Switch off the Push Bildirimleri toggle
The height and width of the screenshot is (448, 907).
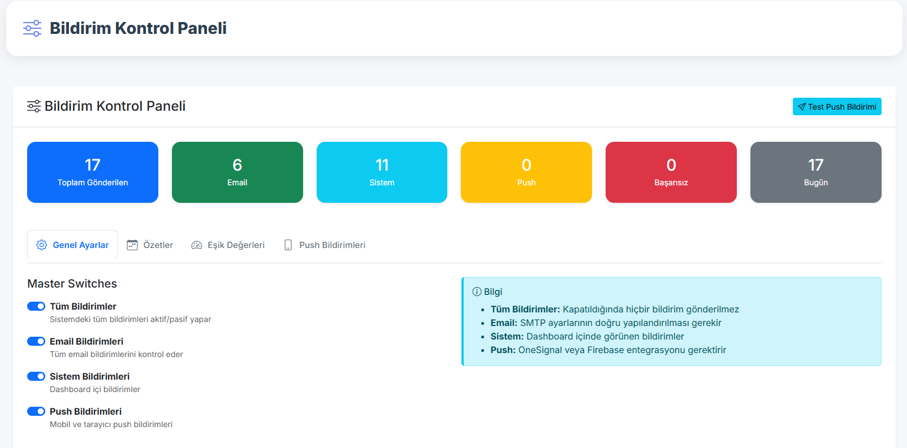pyautogui.click(x=36, y=411)
